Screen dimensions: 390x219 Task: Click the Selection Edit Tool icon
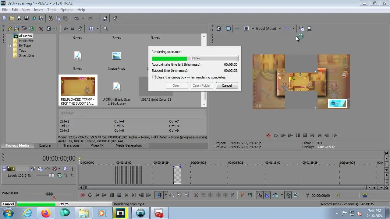click(179, 195)
